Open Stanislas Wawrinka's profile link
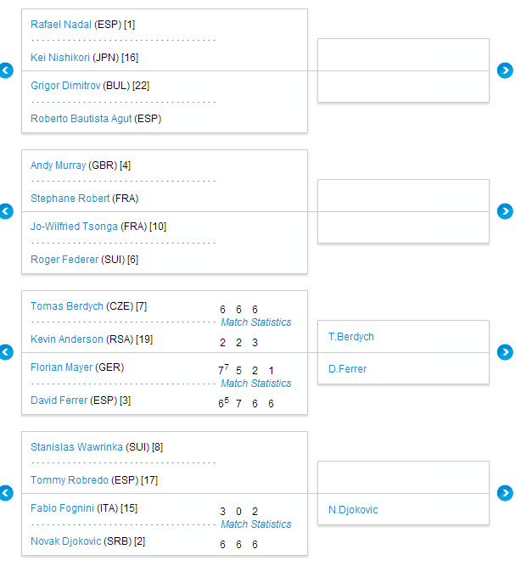The image size is (521, 566). coord(76,447)
